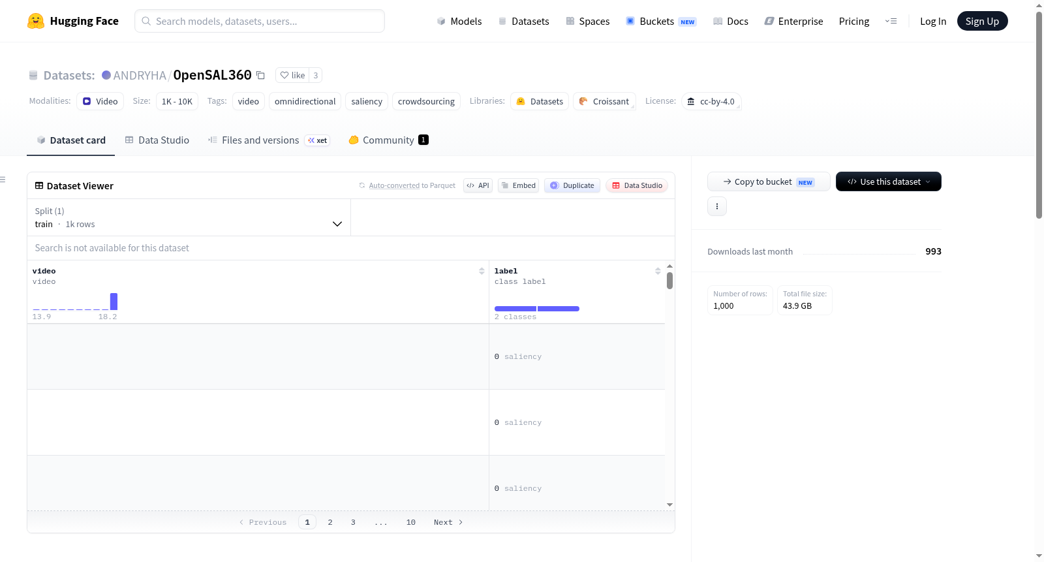The width and height of the screenshot is (1044, 562).
Task: Click the pagination ellipsis
Action: coord(381,523)
